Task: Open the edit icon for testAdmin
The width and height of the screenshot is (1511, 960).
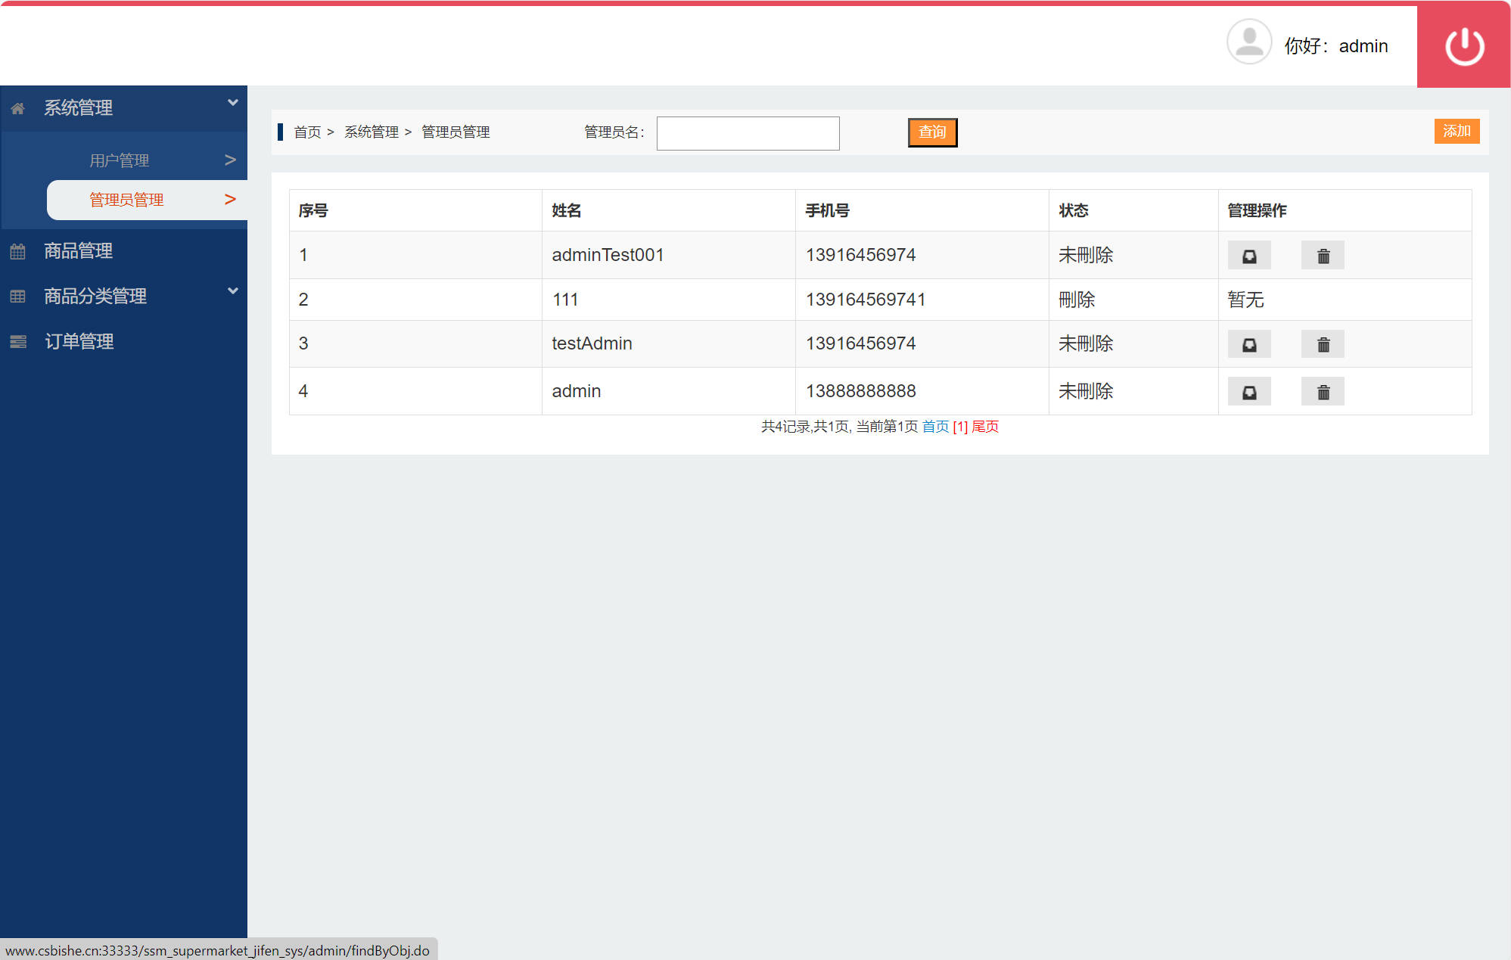Action: pos(1248,343)
